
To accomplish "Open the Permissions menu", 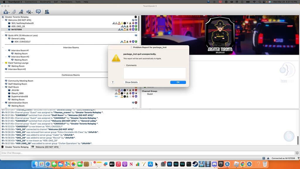I will tap(67, 2).
